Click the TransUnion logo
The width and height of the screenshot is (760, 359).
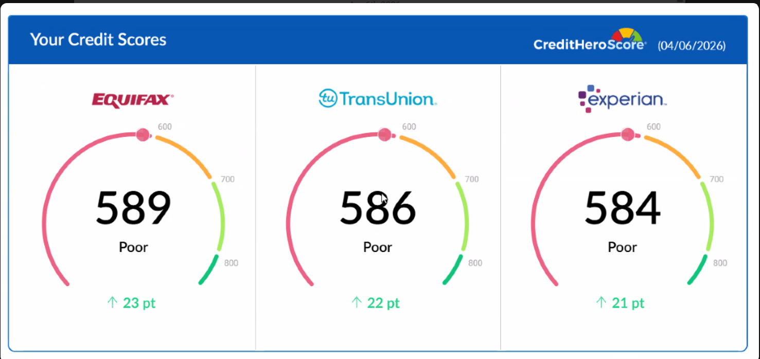[x=378, y=98]
